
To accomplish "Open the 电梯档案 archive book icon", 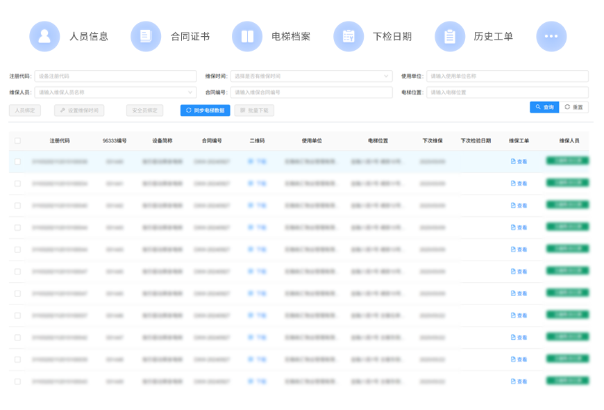I will tap(247, 36).
